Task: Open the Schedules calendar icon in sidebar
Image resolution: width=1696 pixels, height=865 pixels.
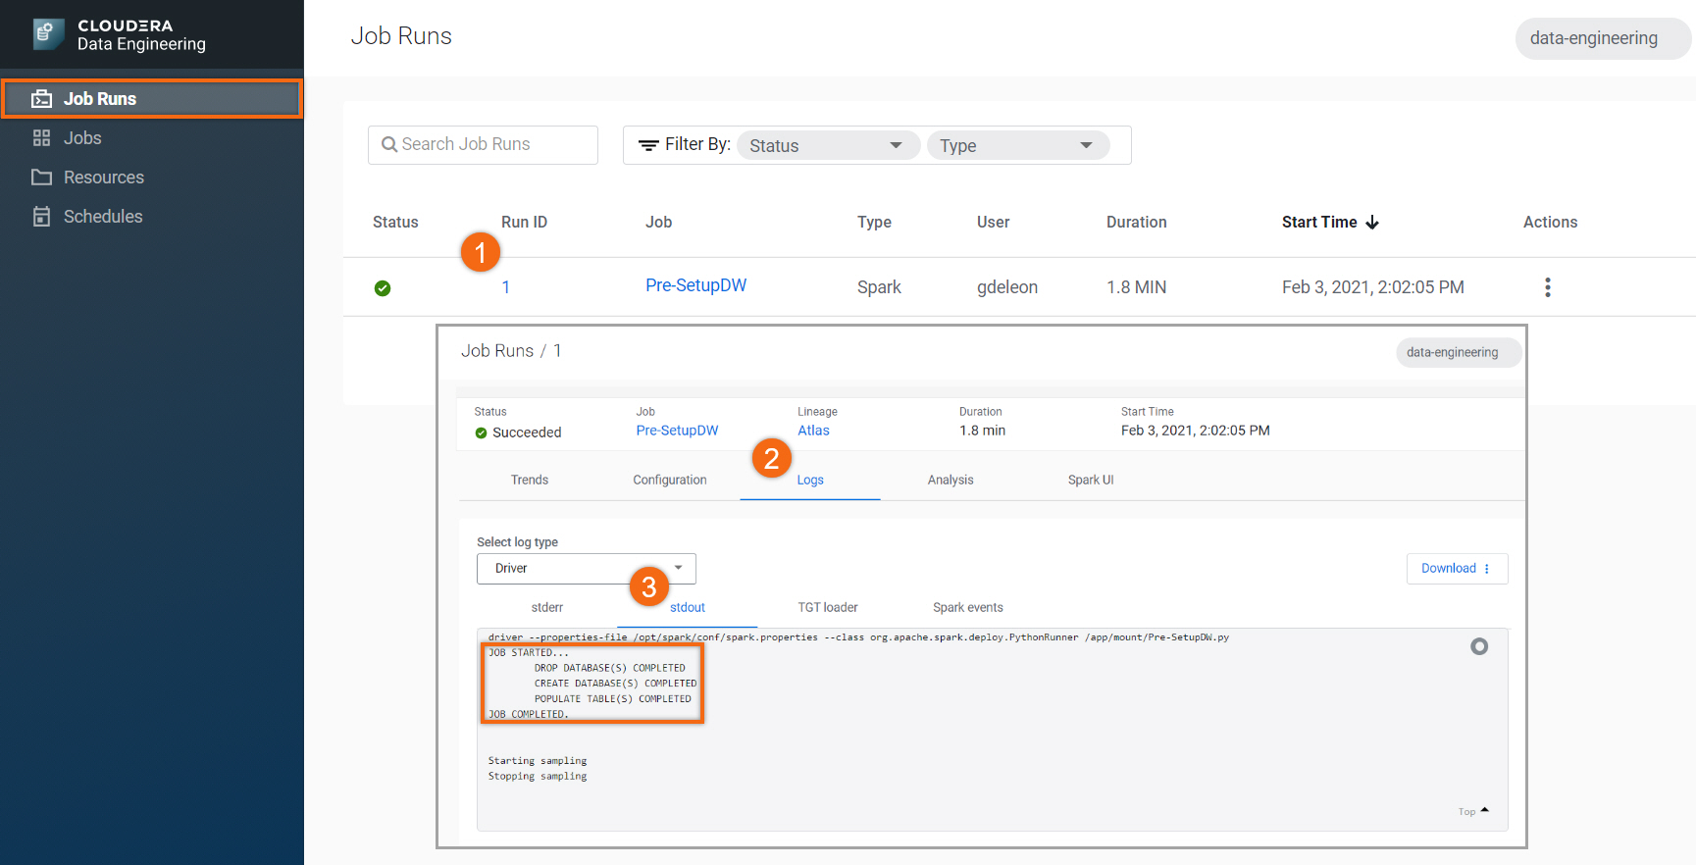Action: tap(41, 217)
